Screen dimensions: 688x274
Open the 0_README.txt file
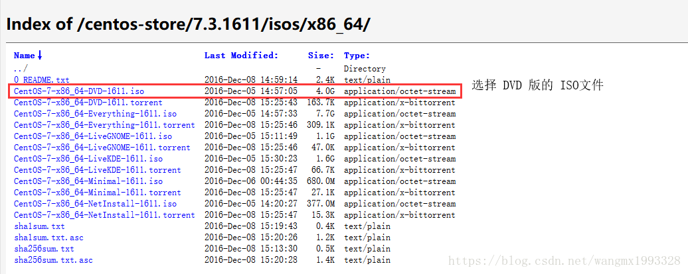click(x=41, y=80)
